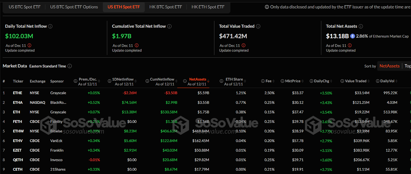
Task: Sort table by Fee sort arrows
Action: 274,81
